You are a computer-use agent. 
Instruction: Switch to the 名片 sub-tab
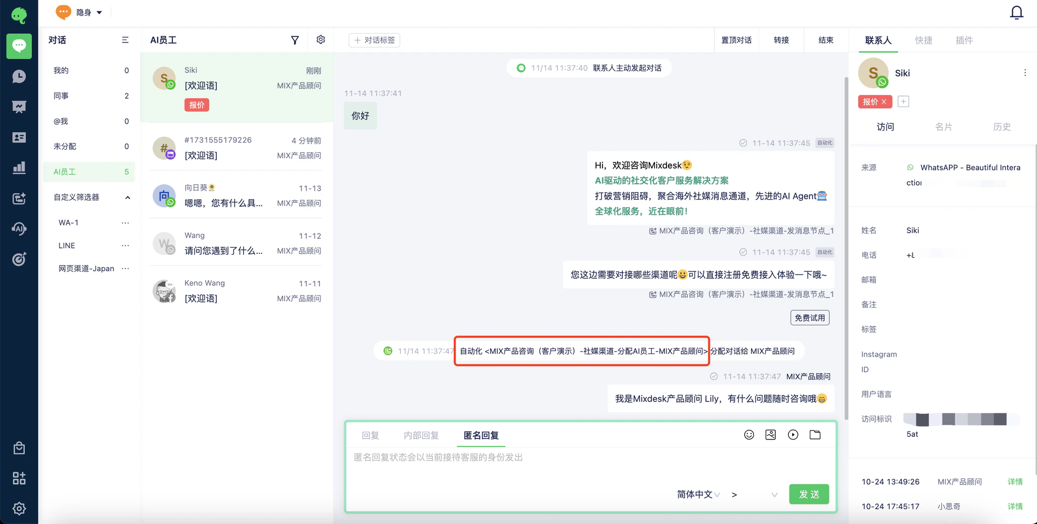(943, 127)
